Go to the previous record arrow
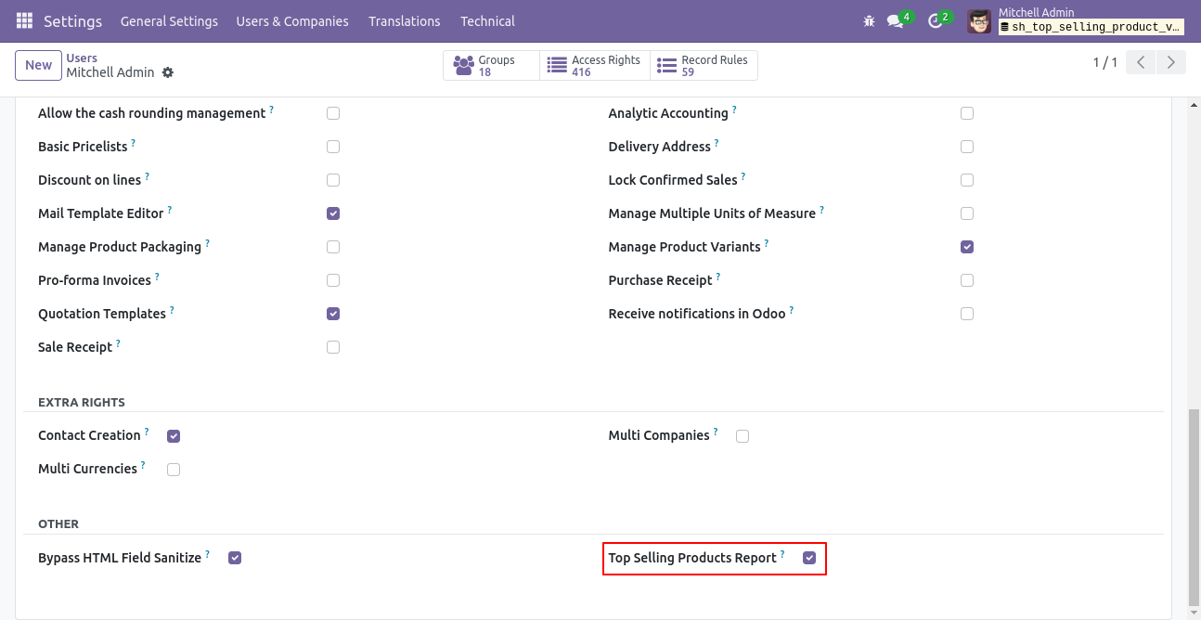The height and width of the screenshot is (620, 1201). tap(1141, 62)
